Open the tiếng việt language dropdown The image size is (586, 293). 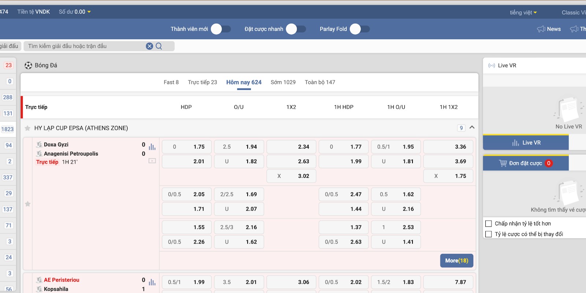point(523,12)
